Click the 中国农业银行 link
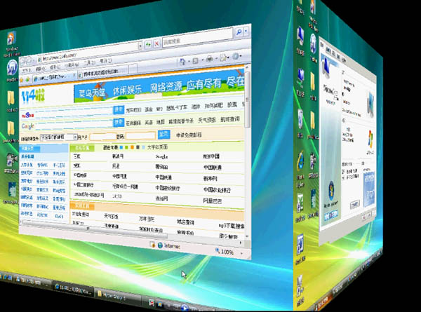This screenshot has width=421, height=312. tap(217, 190)
